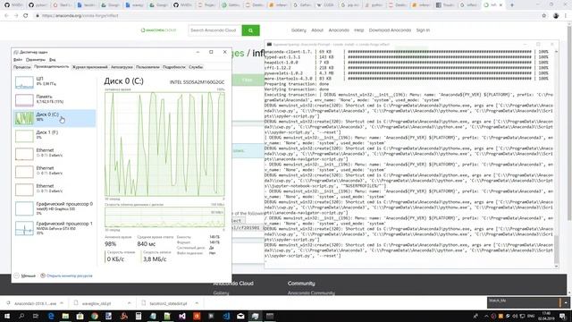Click the Sign In link
The width and height of the screenshot is (572, 322).
pos(423,30)
